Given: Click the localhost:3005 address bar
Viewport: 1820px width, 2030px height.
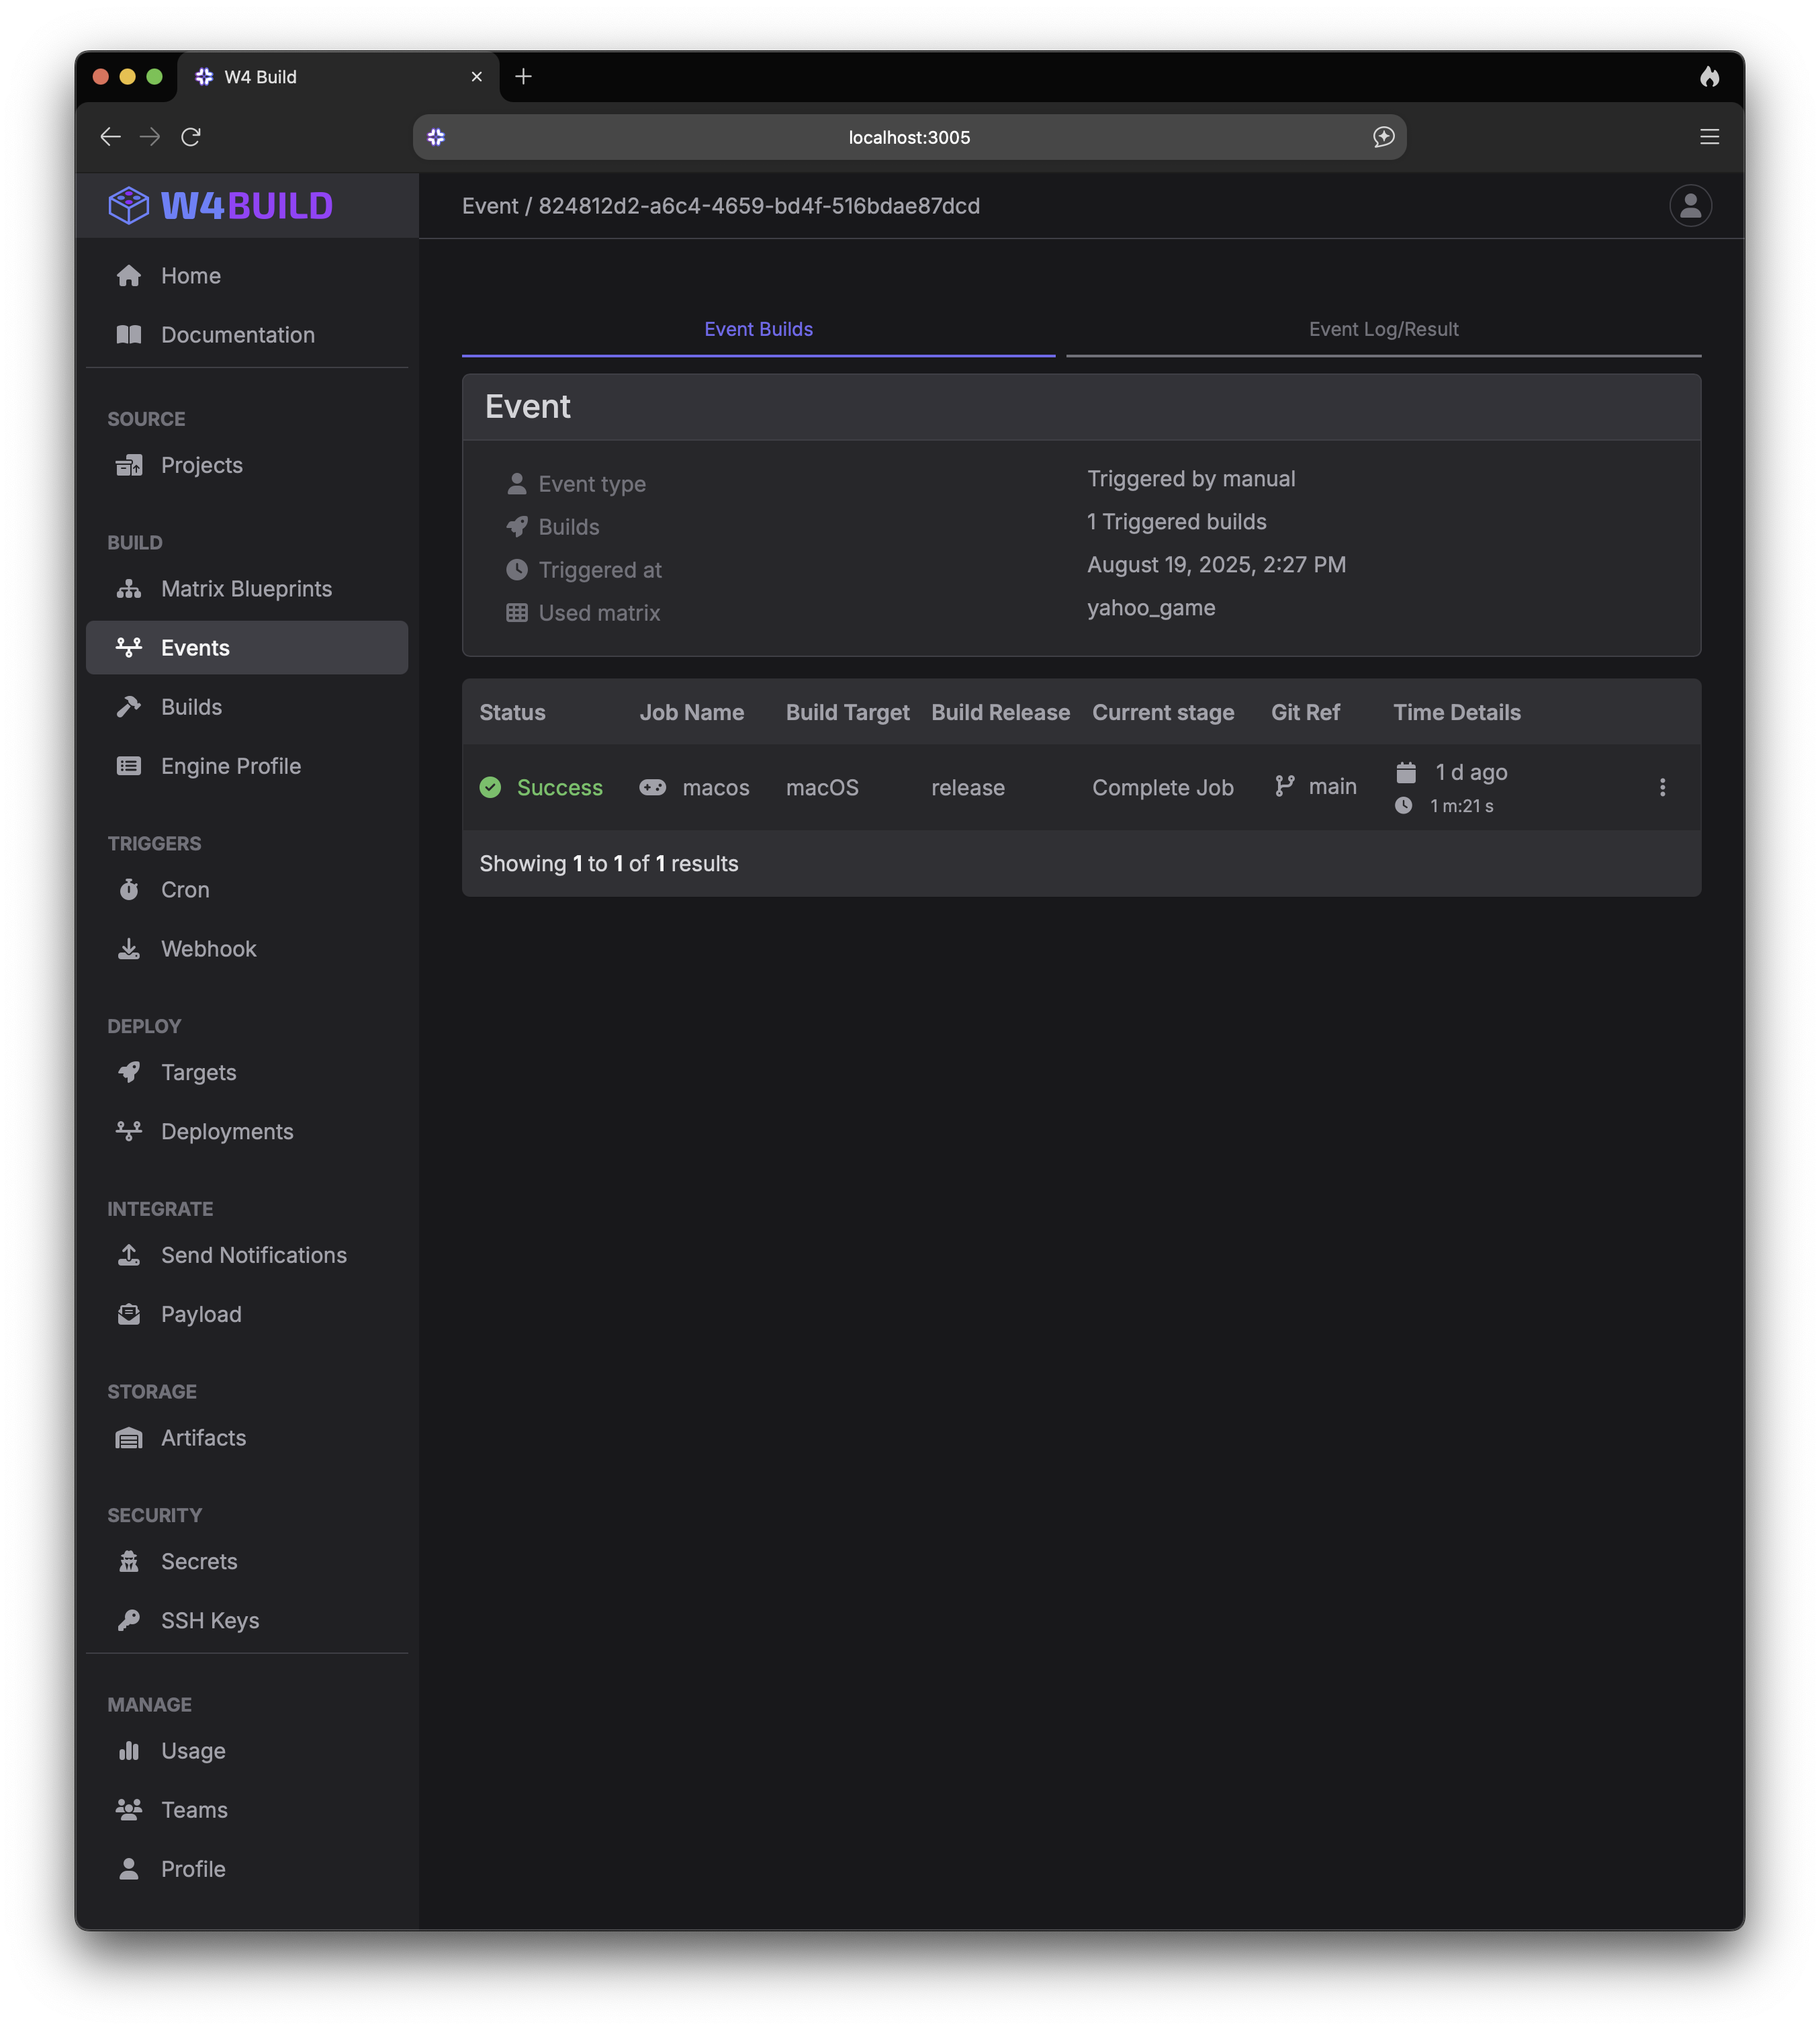Looking at the screenshot, I should point(909,137).
